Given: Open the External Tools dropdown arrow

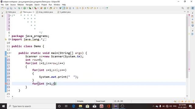Looking at the screenshot, I should pyautogui.click(x=38, y=8).
